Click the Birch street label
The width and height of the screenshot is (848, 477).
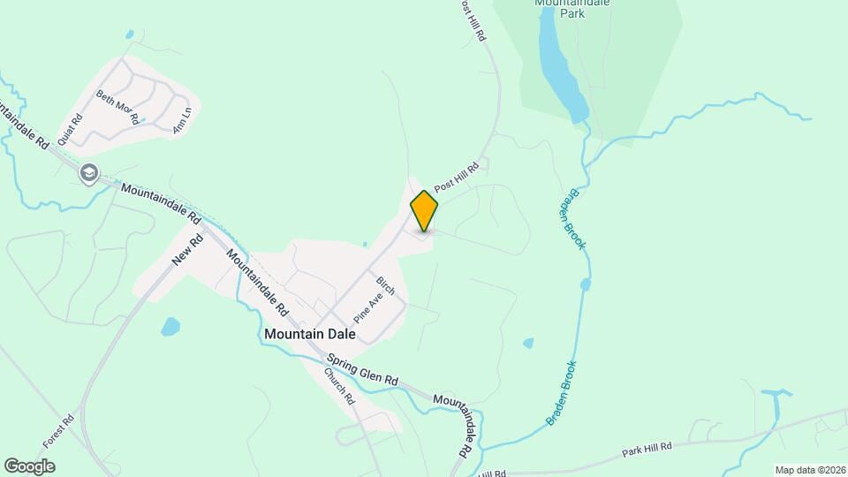click(386, 285)
